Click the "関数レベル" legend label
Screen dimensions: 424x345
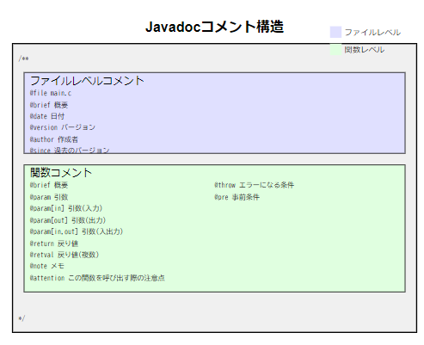point(365,50)
